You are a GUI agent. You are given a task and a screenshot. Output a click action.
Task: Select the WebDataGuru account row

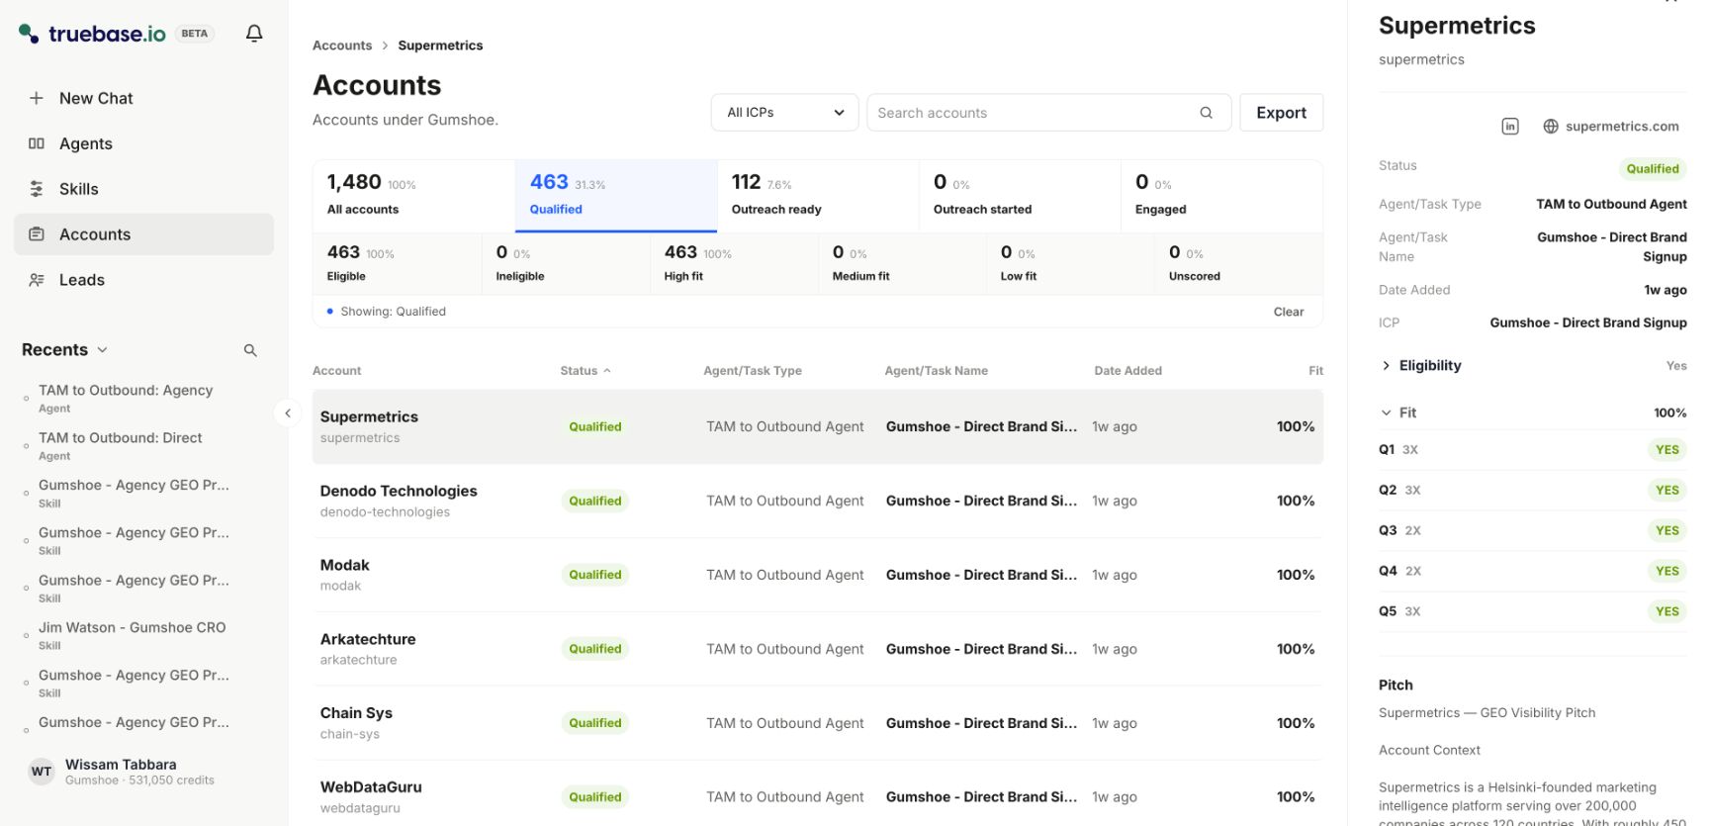(x=818, y=793)
